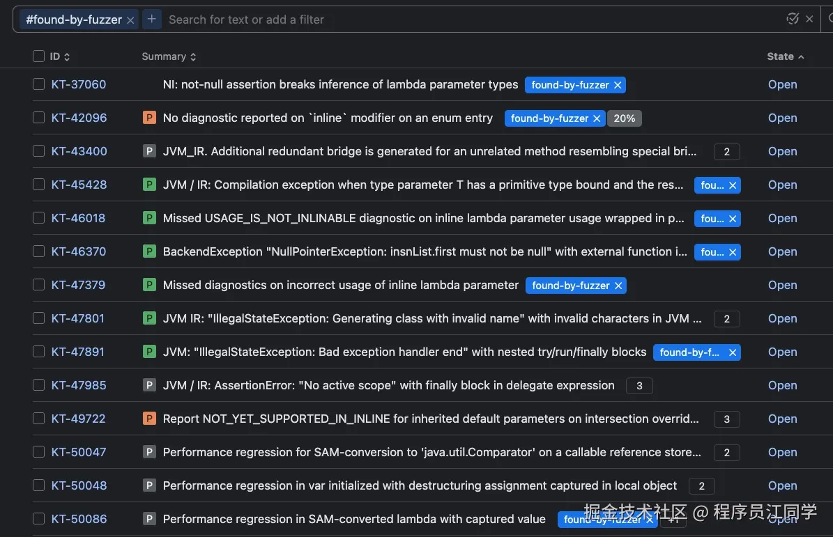Click the query assist check icon
Viewport: 833px width, 537px height.
tap(793, 19)
